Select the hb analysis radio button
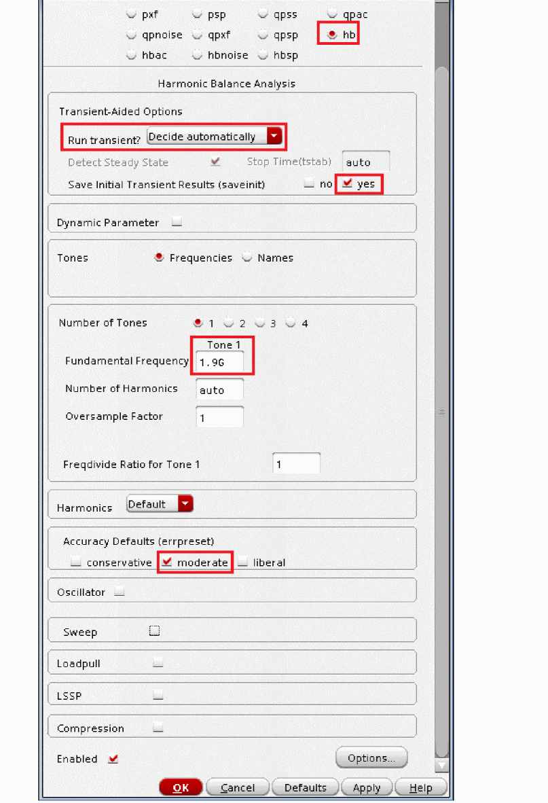This screenshot has height=803, width=548. (x=332, y=35)
